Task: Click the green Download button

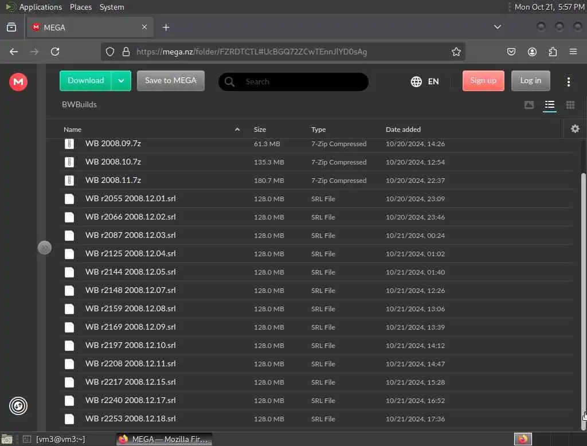Action: click(x=86, y=80)
